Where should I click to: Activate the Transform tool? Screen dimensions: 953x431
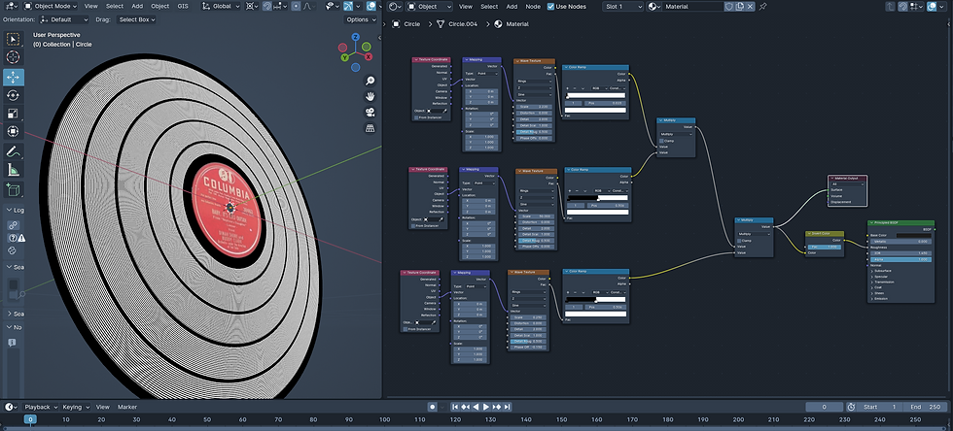tap(14, 132)
